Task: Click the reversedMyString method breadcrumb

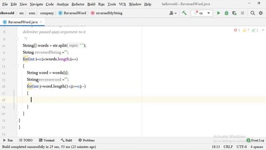Action: coord(106,13)
